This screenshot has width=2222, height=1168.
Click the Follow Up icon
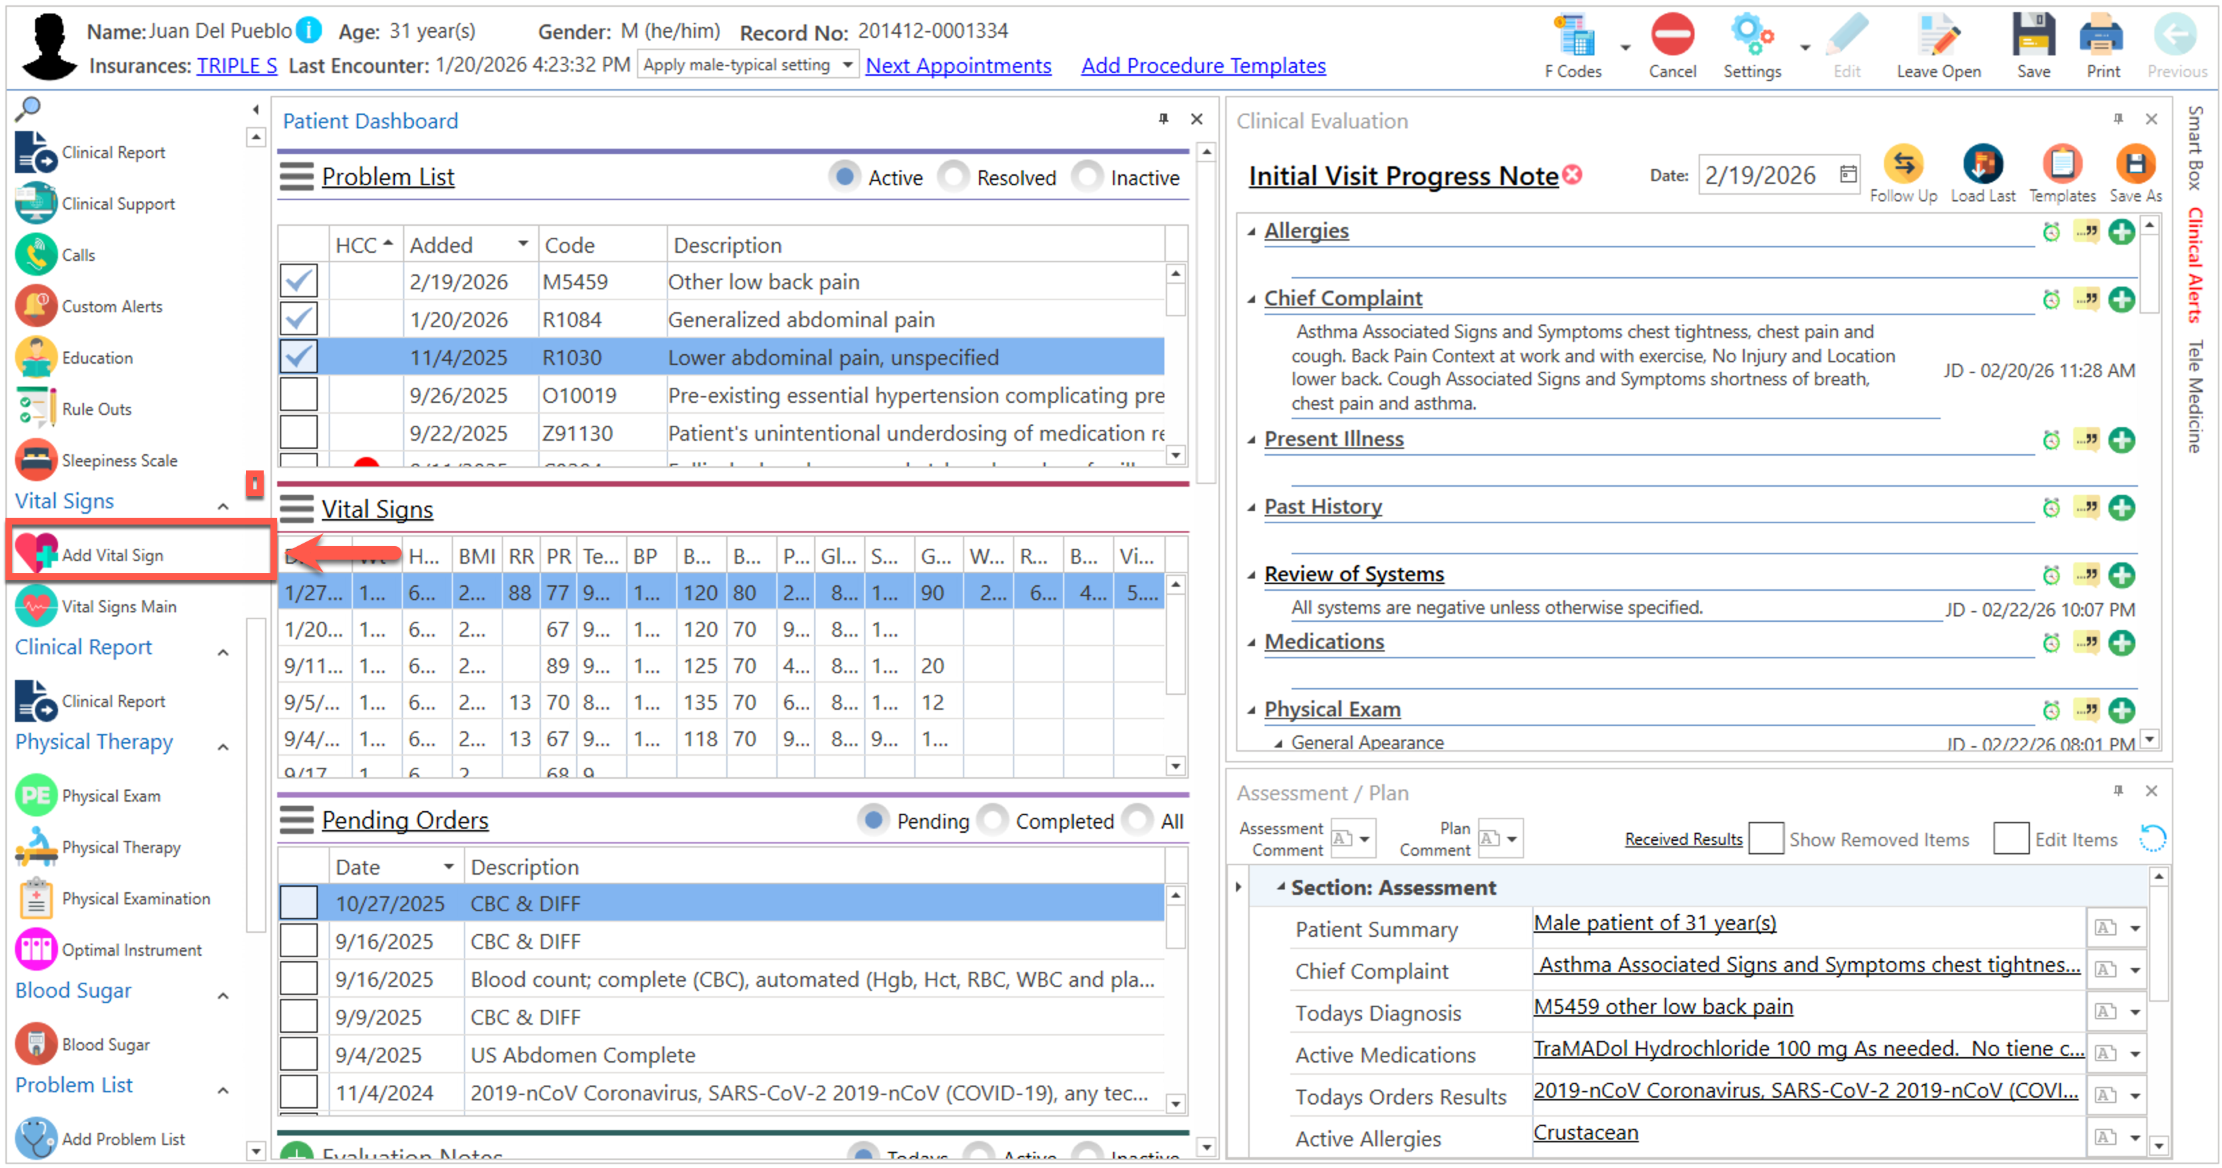pyautogui.click(x=1902, y=165)
